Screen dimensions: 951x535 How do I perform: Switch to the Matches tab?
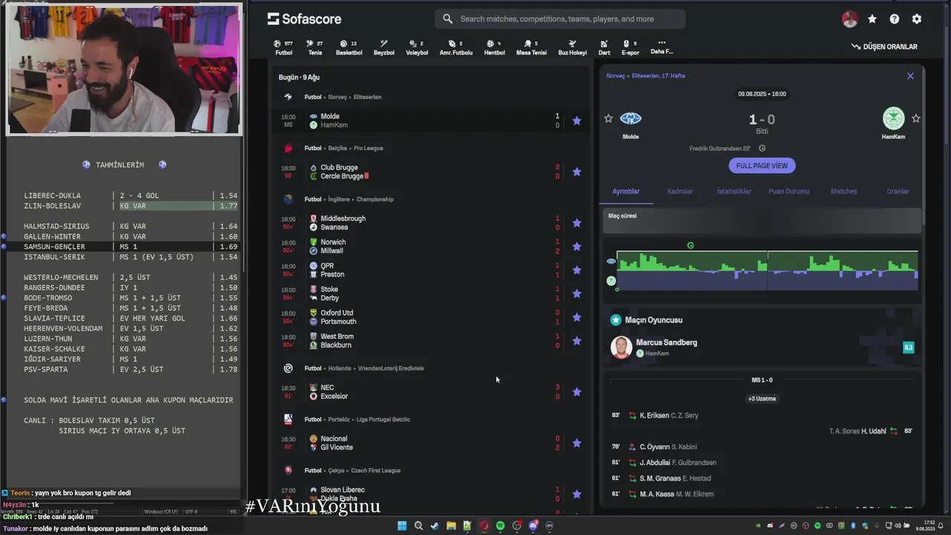coord(843,191)
